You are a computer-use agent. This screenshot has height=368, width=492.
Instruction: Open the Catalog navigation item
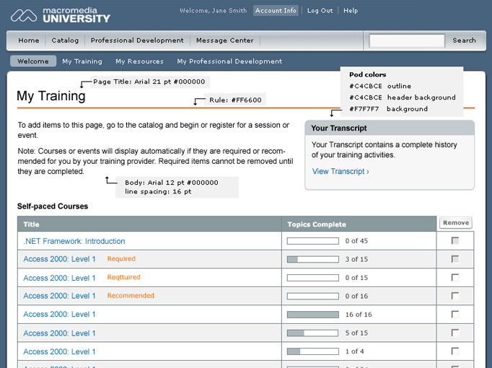tap(65, 40)
